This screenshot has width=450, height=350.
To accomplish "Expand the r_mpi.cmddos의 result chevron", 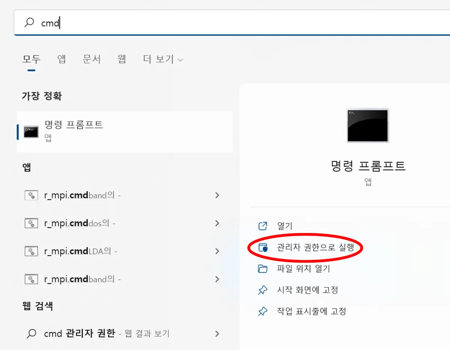I will click(x=217, y=223).
